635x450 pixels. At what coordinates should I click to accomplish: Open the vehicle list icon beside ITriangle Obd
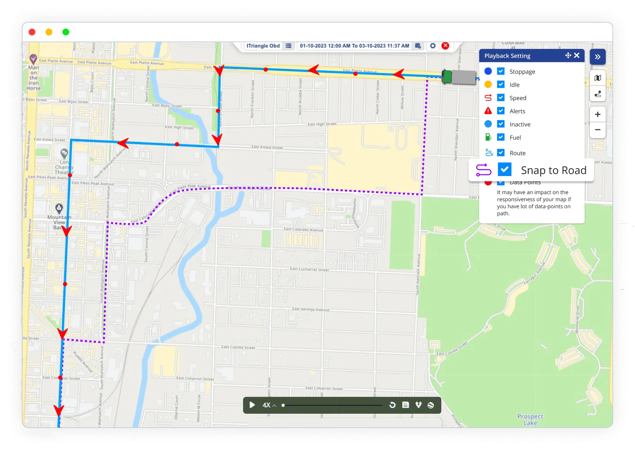(289, 46)
